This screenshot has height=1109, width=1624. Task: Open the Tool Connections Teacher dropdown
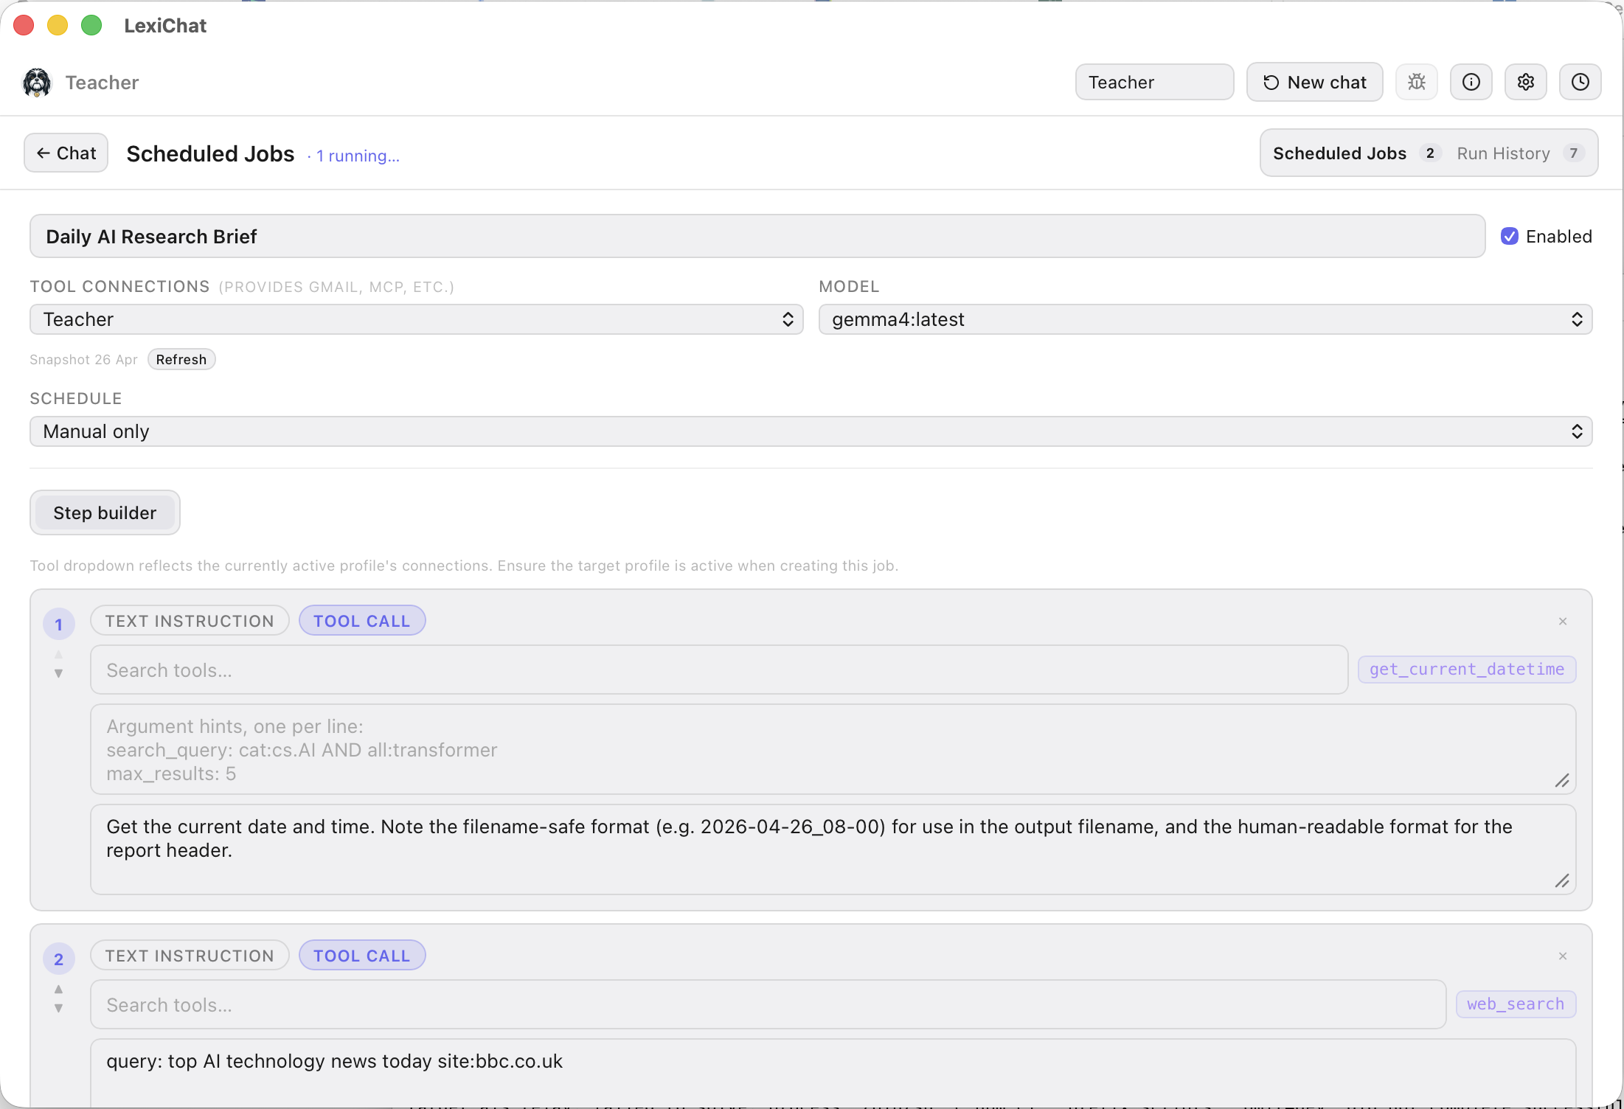point(417,319)
